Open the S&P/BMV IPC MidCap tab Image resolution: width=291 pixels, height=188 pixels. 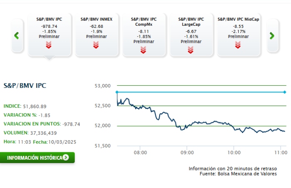(238, 29)
